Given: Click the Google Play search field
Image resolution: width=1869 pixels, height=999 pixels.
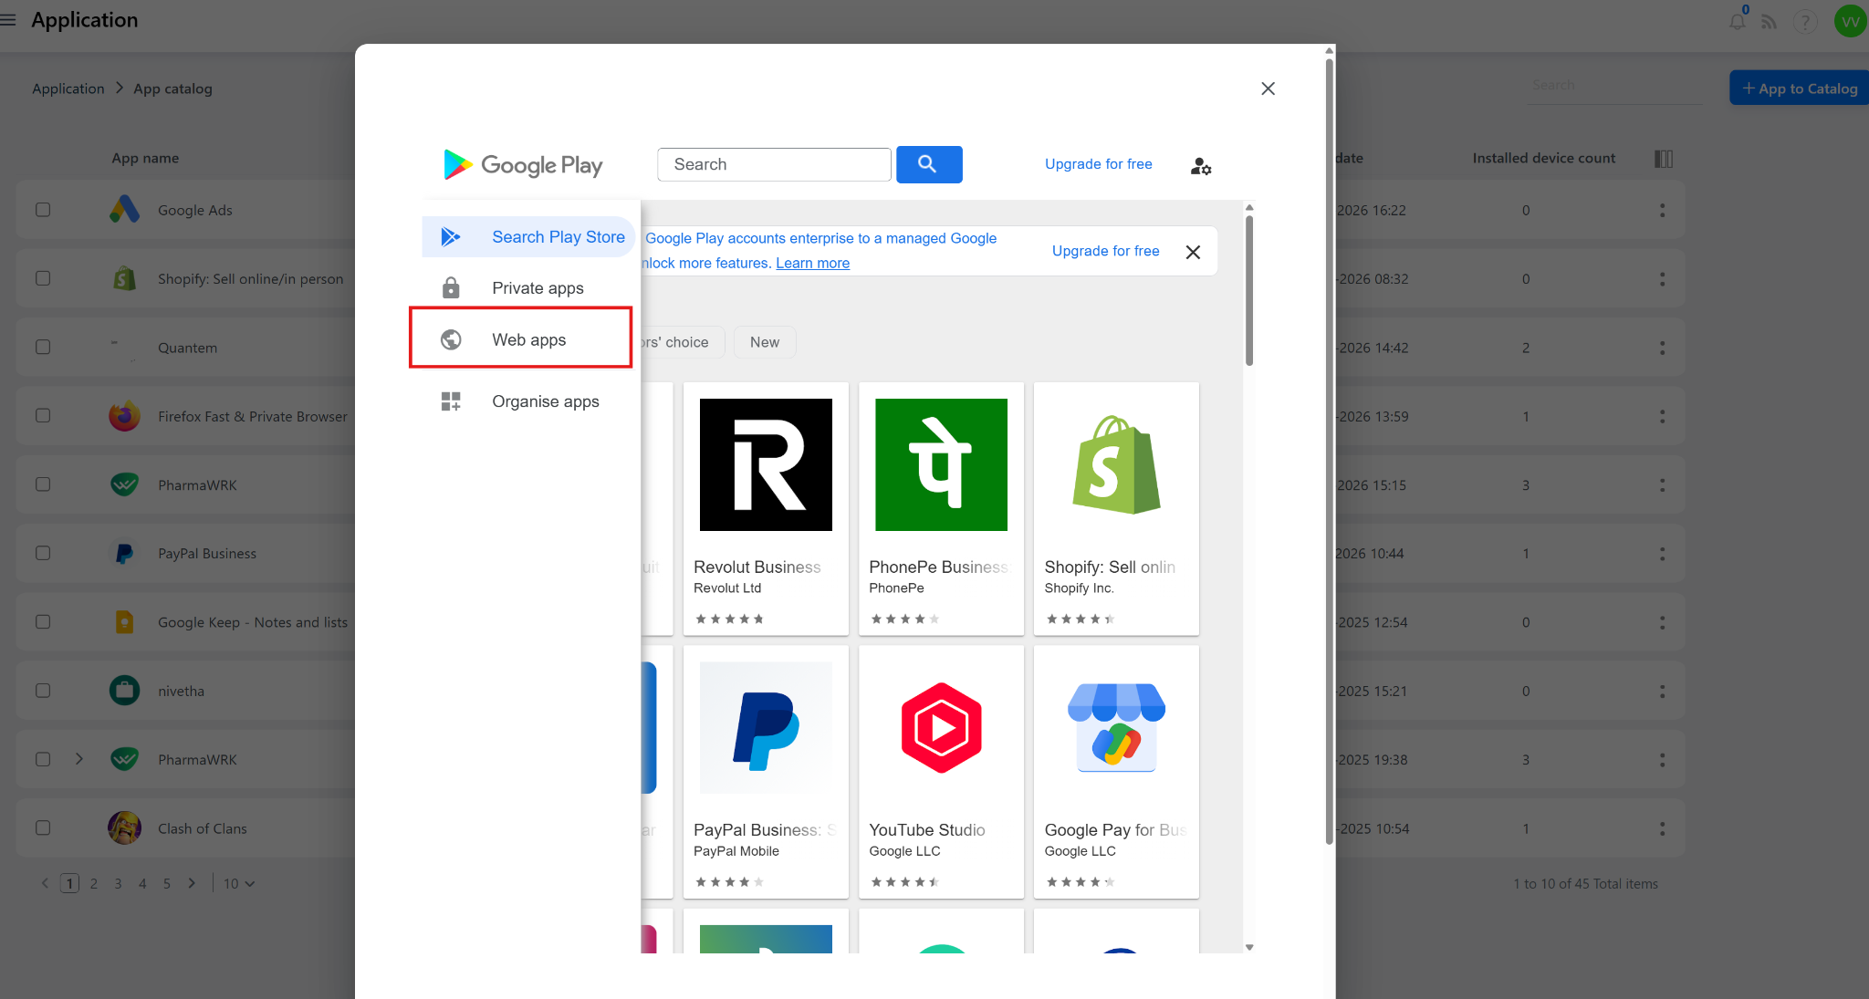Looking at the screenshot, I should tap(773, 164).
